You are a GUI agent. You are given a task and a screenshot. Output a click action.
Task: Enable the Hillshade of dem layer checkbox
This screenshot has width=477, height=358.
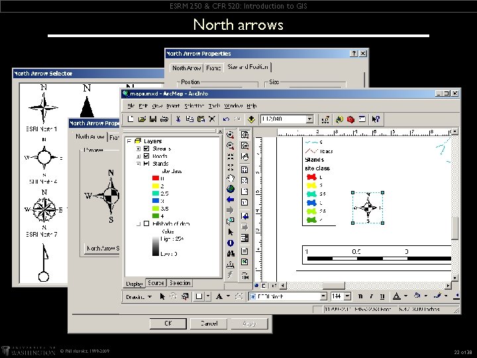pos(146,223)
